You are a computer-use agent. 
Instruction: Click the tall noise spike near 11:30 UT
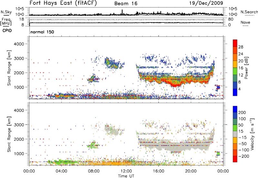pyautogui.click(x=122, y=12)
